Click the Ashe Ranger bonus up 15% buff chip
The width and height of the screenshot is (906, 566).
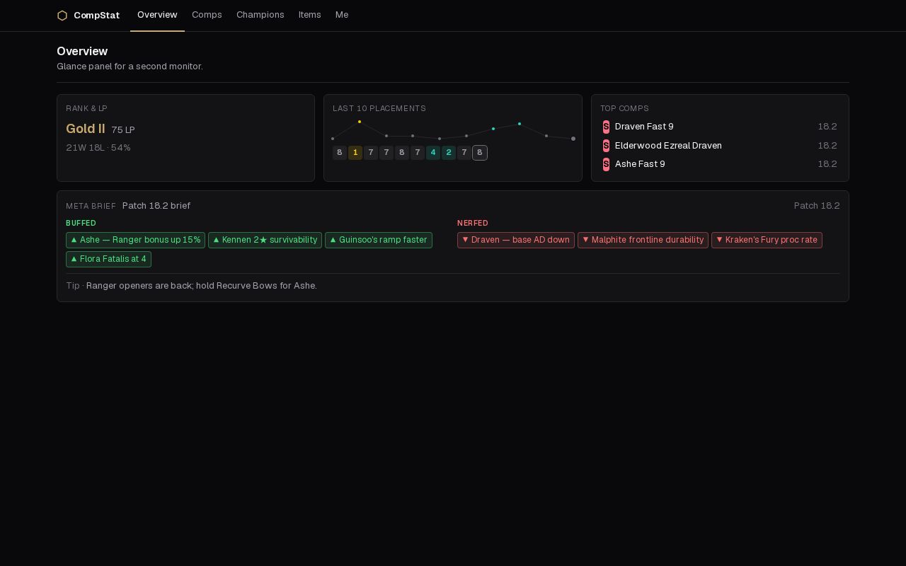coord(135,240)
